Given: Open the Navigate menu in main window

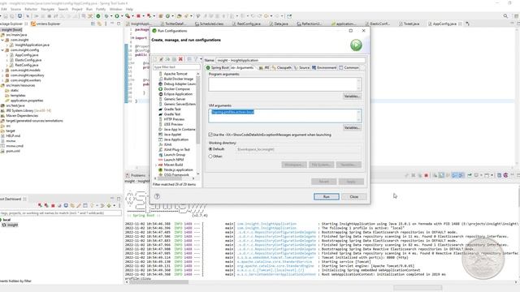Looking at the screenshot, I should click(x=47, y=9).
